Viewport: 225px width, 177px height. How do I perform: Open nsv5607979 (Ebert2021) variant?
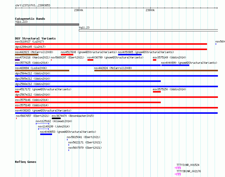(85, 148)
